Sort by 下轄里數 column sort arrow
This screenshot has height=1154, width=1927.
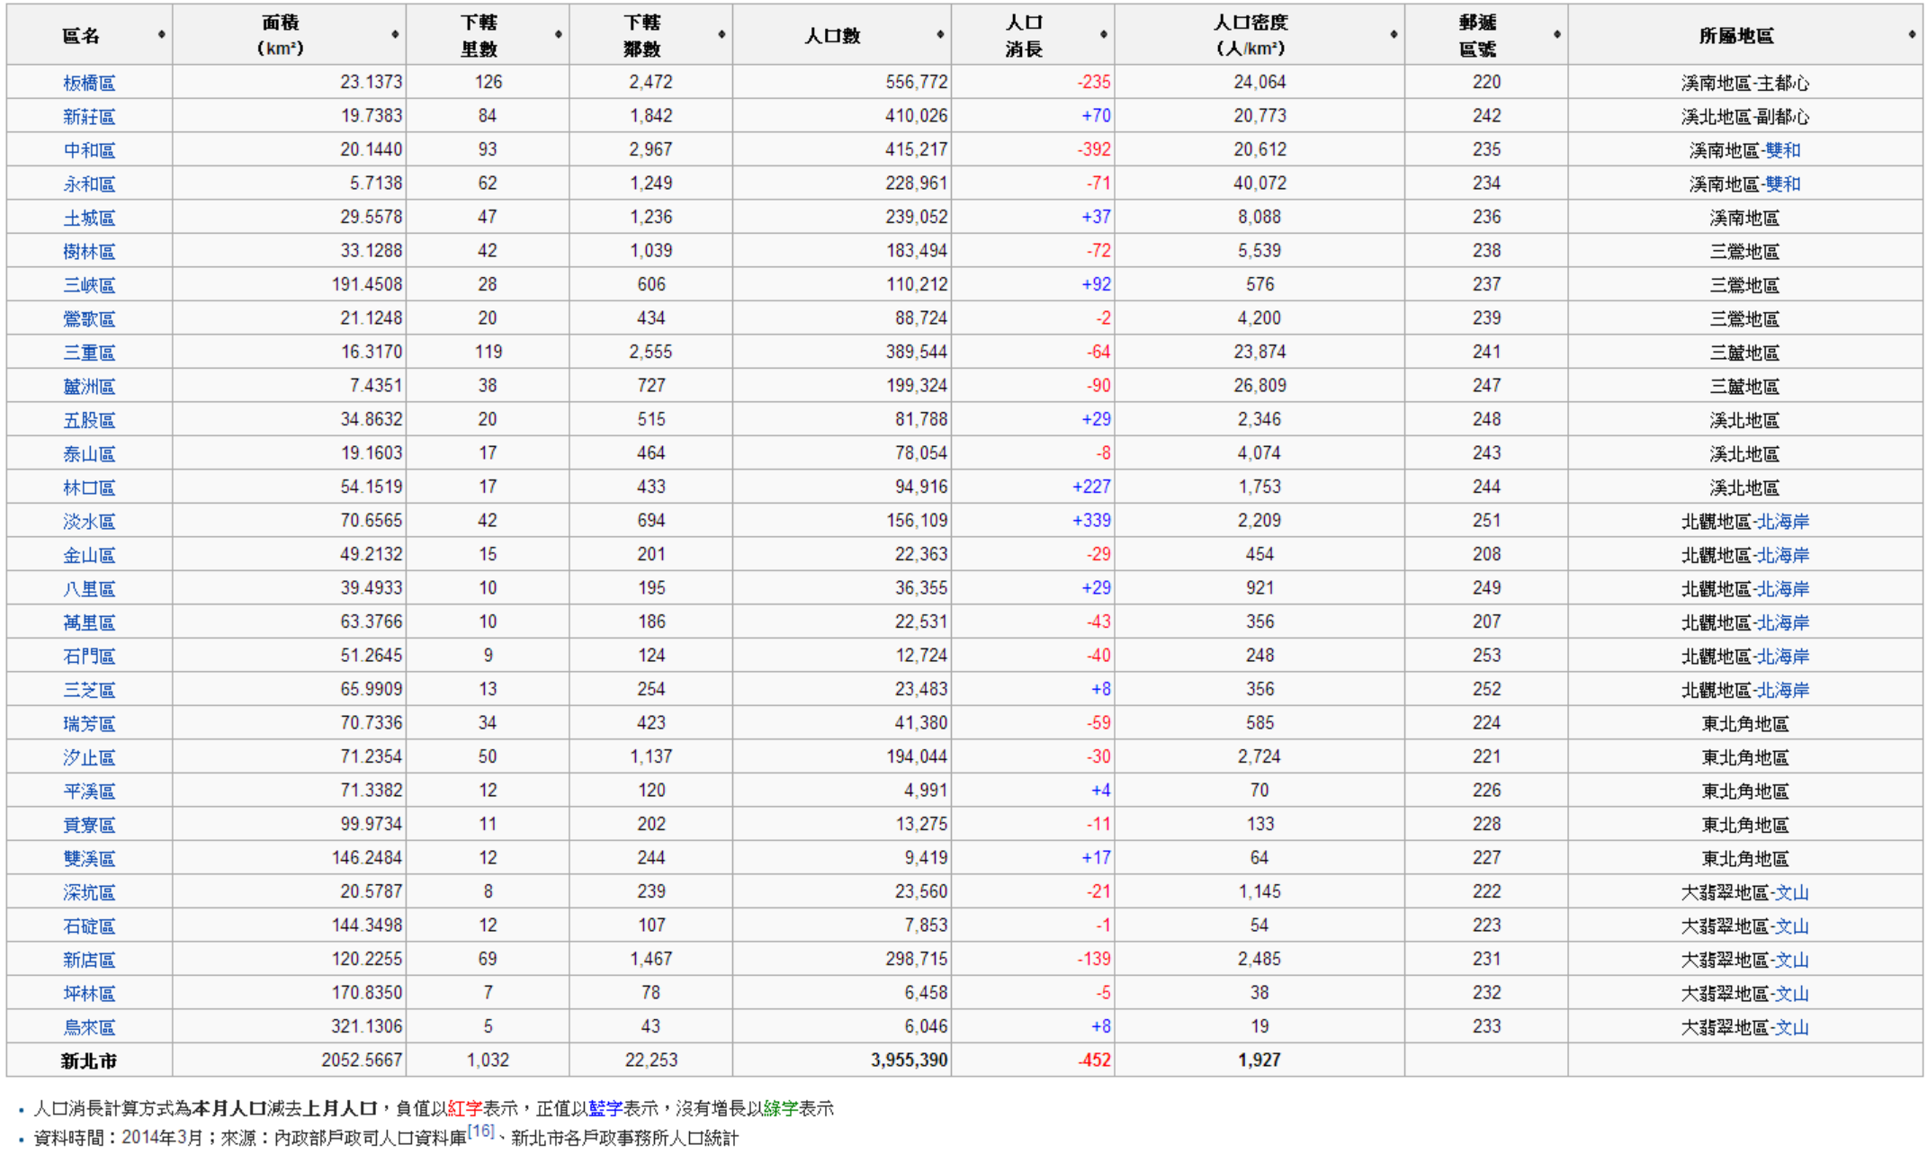tap(559, 35)
